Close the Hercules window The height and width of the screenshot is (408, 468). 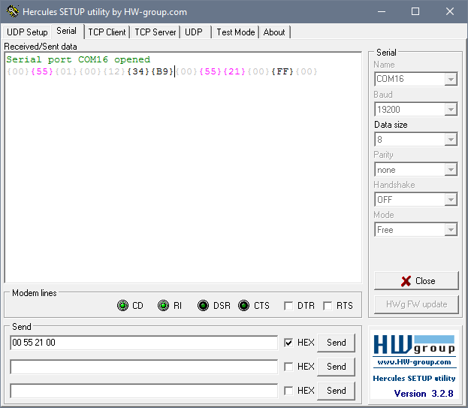(x=450, y=11)
